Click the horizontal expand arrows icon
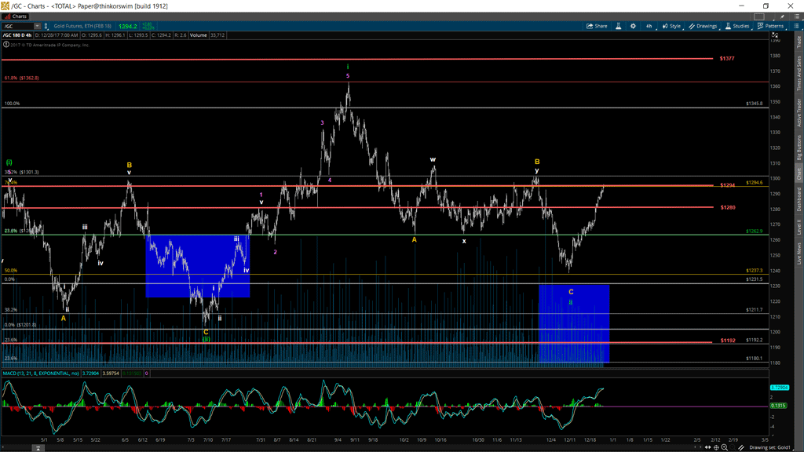Viewport: 804px width, 452px height. click(x=707, y=447)
